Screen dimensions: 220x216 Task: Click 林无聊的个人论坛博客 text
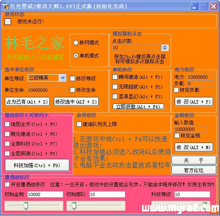(x=35, y=57)
